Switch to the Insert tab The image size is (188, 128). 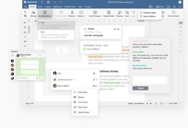tap(40, 7)
